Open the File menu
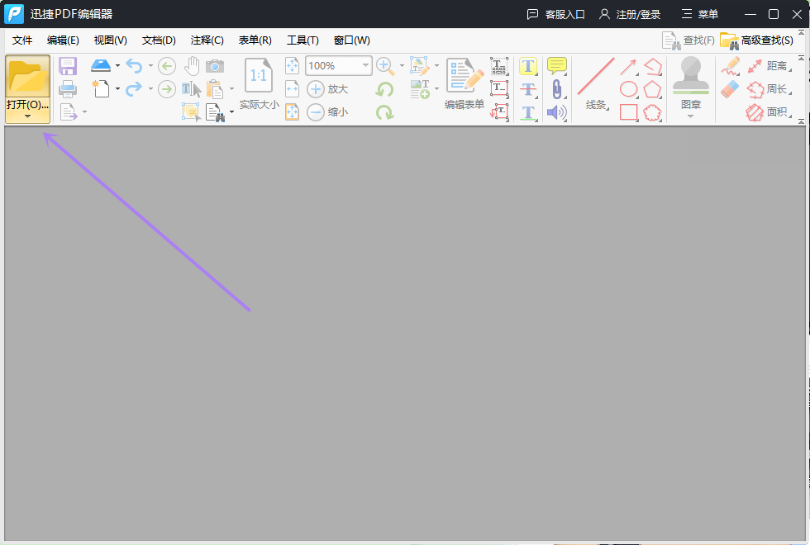The width and height of the screenshot is (810, 545). pos(22,40)
